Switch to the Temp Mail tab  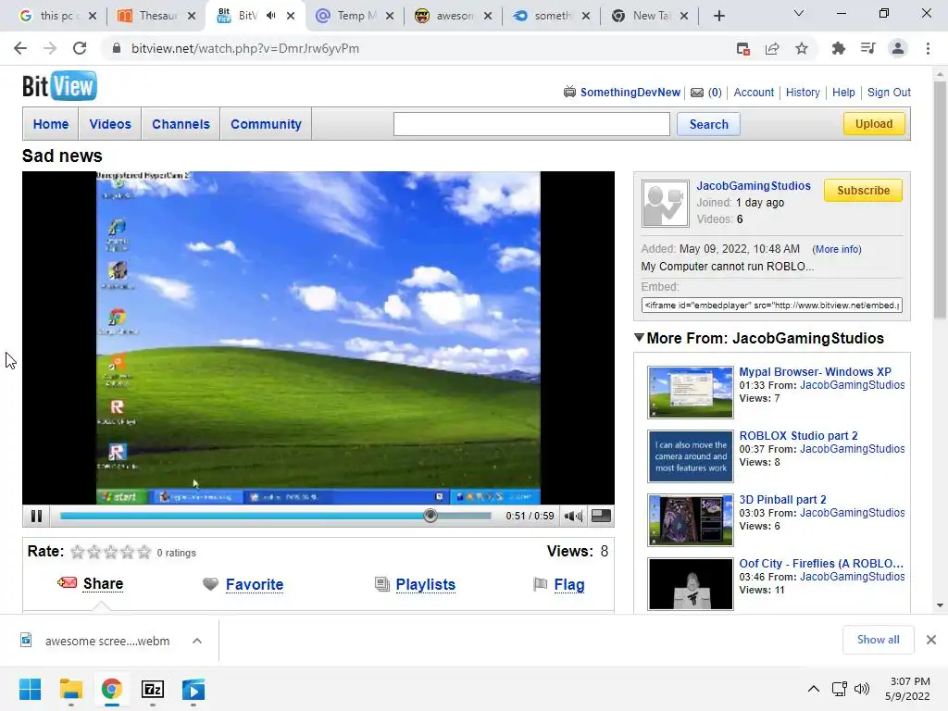point(353,16)
